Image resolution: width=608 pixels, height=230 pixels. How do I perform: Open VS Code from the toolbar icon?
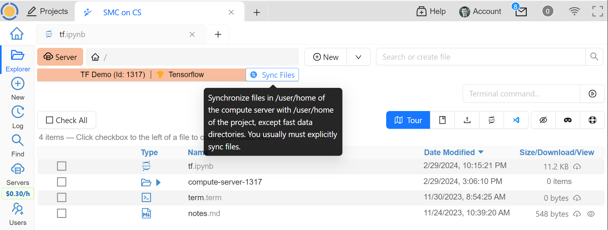click(x=516, y=120)
